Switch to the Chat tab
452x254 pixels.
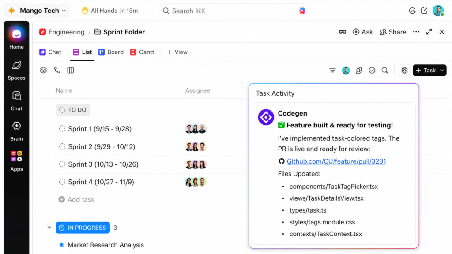[50, 52]
